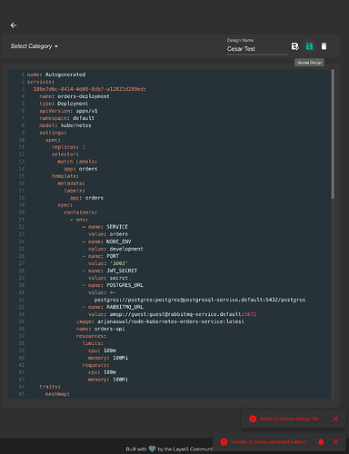Viewport: 349px width, 454px height.
Task: Click the 'traits:' line
Action: (50, 387)
